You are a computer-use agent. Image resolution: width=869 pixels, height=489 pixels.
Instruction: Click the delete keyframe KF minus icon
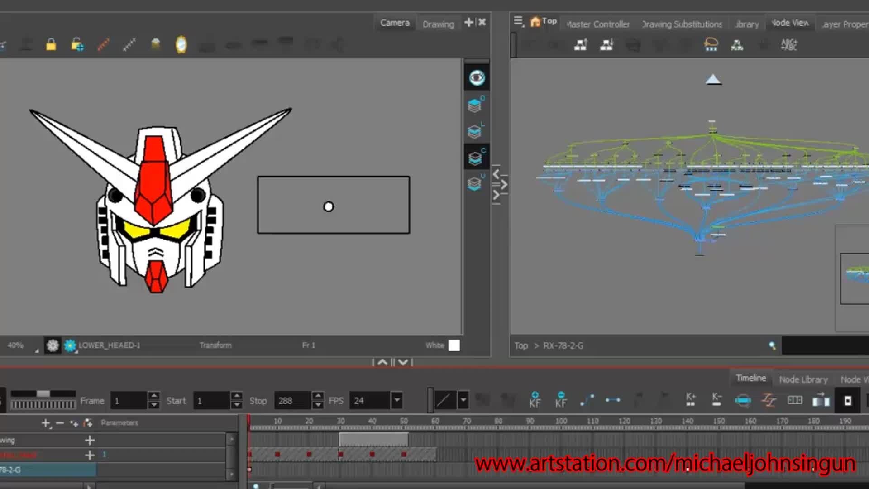[x=561, y=400]
